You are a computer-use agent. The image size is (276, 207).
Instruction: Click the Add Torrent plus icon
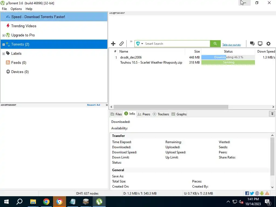click(x=113, y=44)
